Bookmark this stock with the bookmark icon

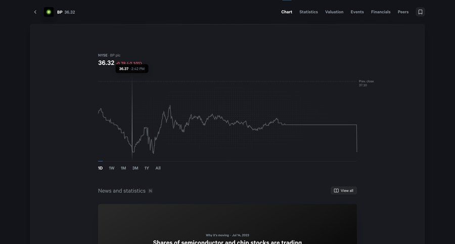[420, 12]
